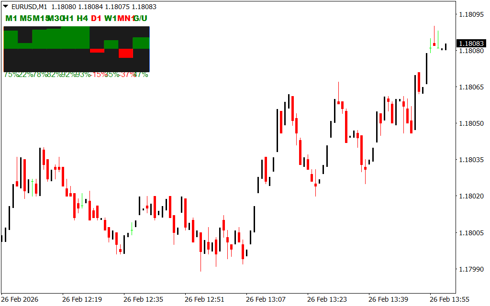Screen dimensions: 490x306
Task: Click the red D1 timeframe label
Action: point(96,18)
